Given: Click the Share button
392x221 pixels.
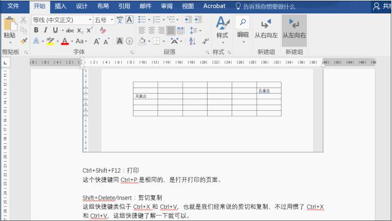Looking at the screenshot, I should click(382, 6).
